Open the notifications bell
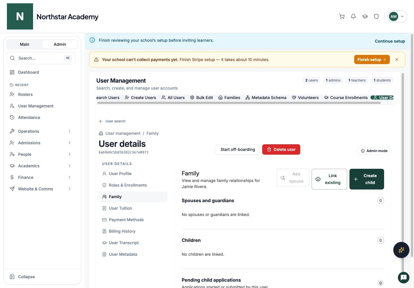 coord(353,16)
